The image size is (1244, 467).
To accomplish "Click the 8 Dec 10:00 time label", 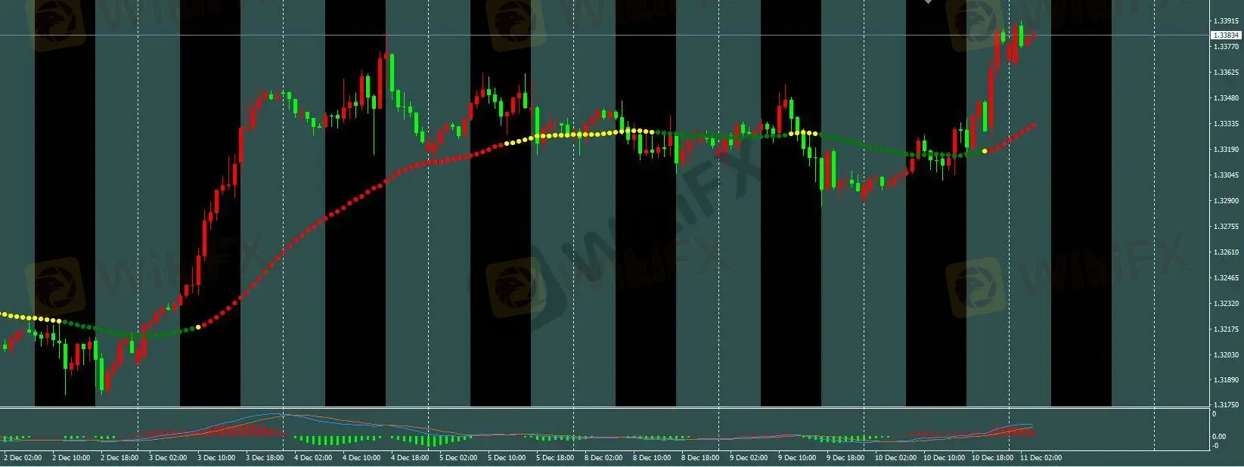I will point(652,458).
